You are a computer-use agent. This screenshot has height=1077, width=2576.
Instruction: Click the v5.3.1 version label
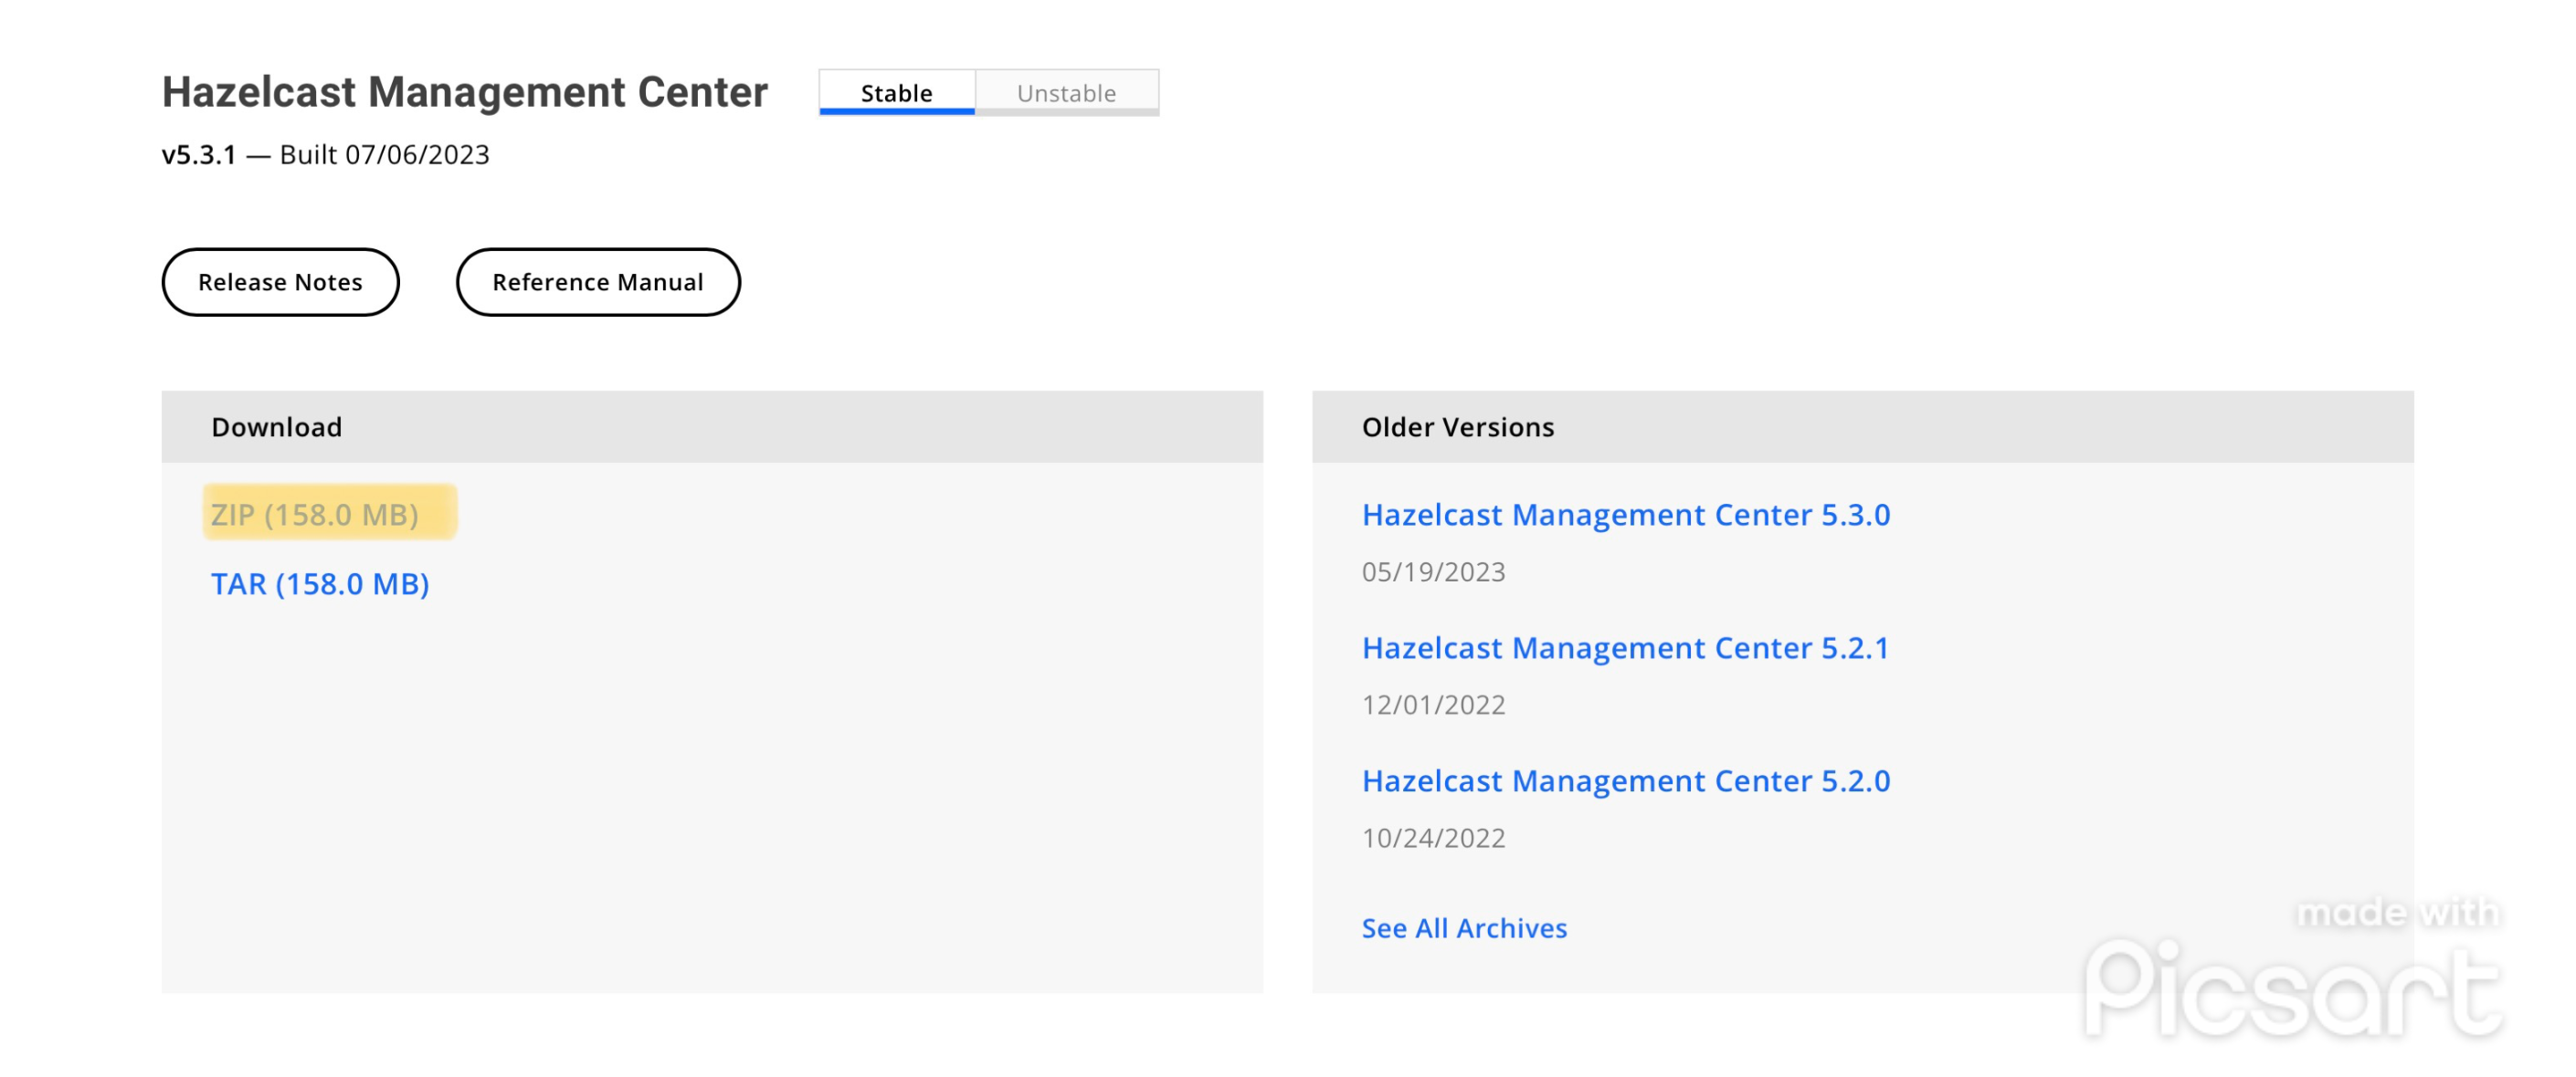[x=199, y=155]
